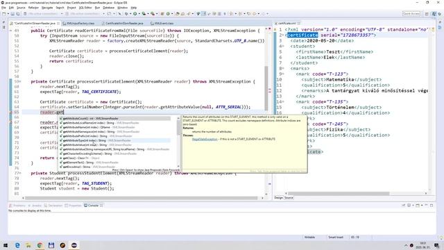Show hidden system tray icons

click(x=405, y=245)
